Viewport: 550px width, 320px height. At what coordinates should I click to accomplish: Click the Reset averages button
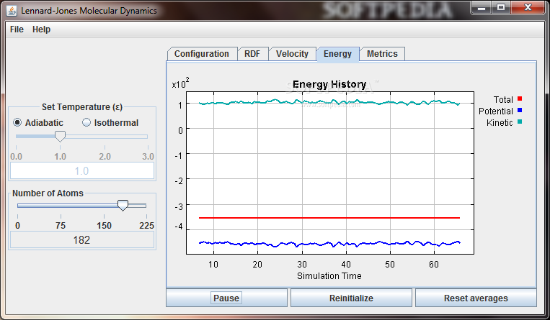tap(476, 298)
